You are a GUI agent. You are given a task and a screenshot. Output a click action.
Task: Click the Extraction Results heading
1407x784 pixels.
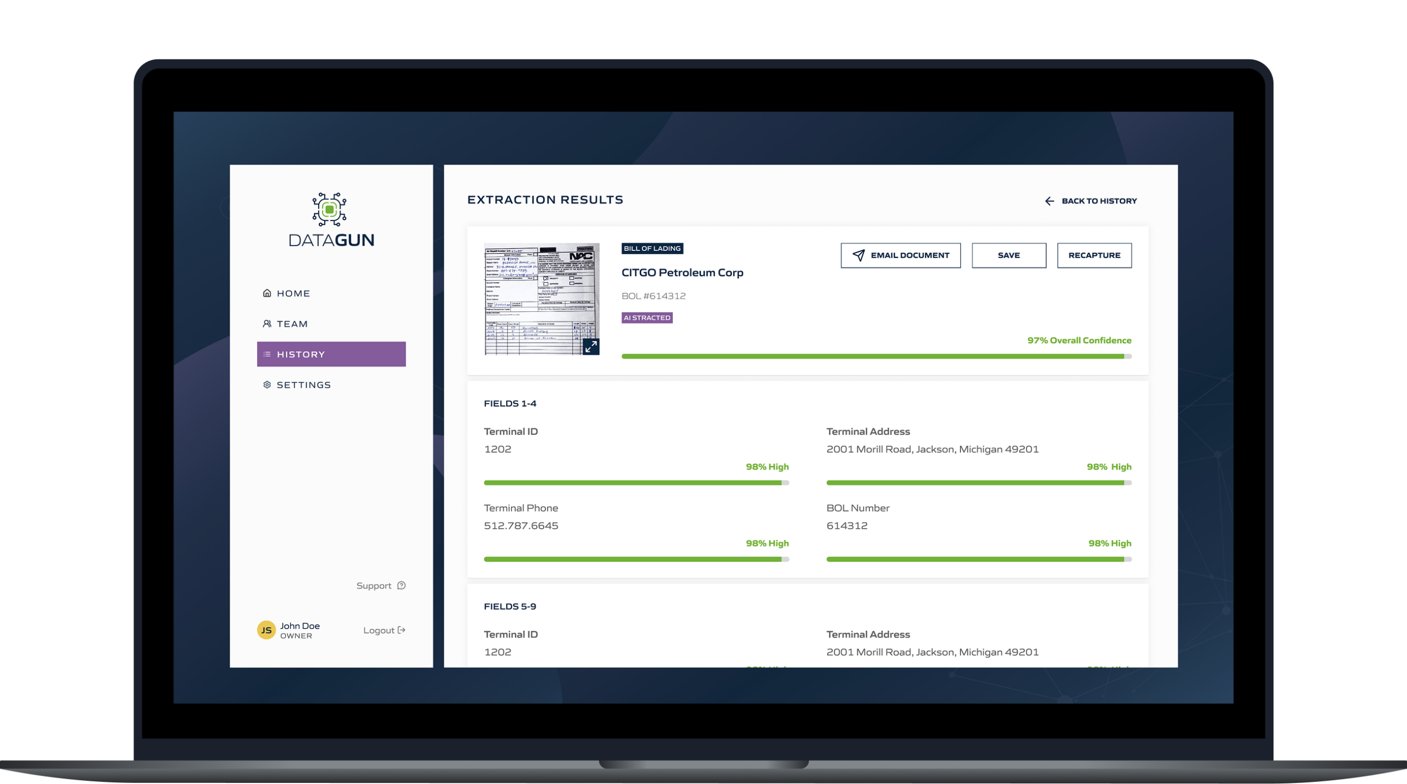[x=545, y=200]
